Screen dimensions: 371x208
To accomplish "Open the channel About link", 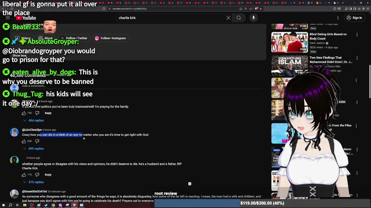I will point(46,38).
